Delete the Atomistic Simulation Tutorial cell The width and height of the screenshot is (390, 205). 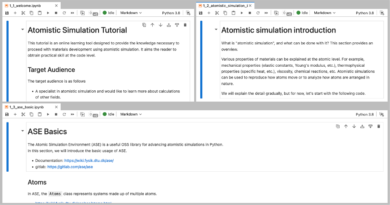click(x=185, y=25)
